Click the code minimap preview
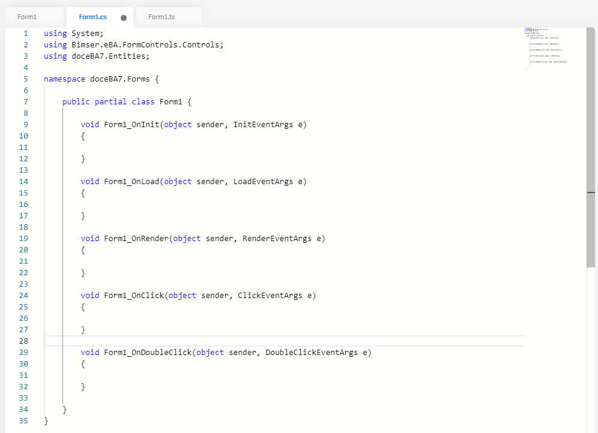The height and width of the screenshot is (433, 598). [547, 47]
